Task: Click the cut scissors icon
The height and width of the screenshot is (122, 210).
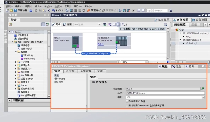Action: (36, 10)
